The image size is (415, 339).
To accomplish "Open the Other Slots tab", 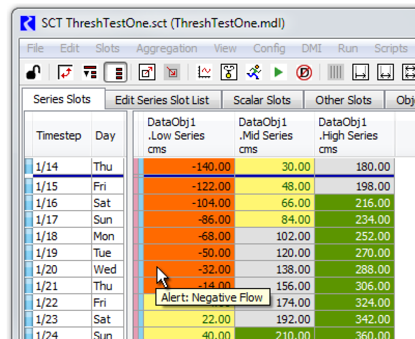I will tap(343, 100).
